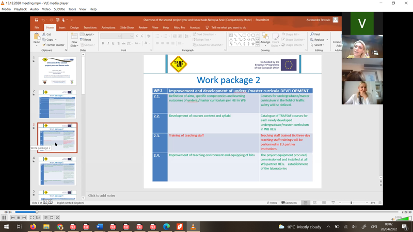Expand the Replace dropdown arrow
The image size is (413, 232).
(327, 40)
